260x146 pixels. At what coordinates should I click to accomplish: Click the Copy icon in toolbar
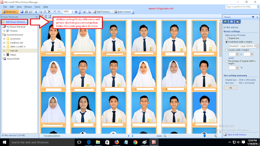coord(41,12)
